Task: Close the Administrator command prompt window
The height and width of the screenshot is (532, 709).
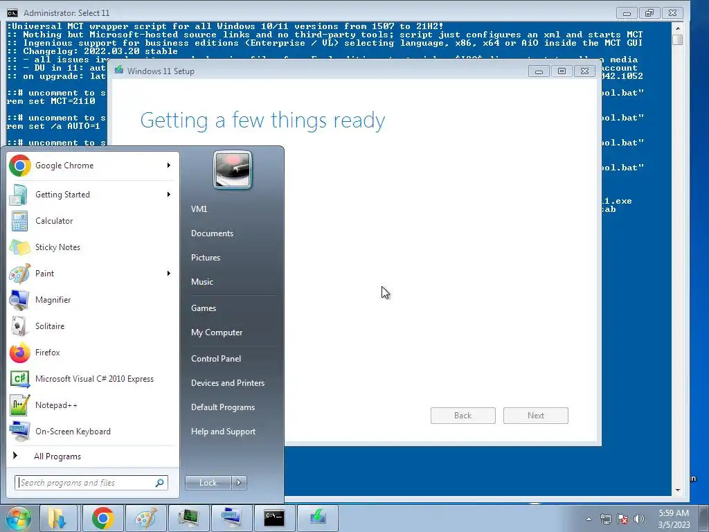Action: 672,13
